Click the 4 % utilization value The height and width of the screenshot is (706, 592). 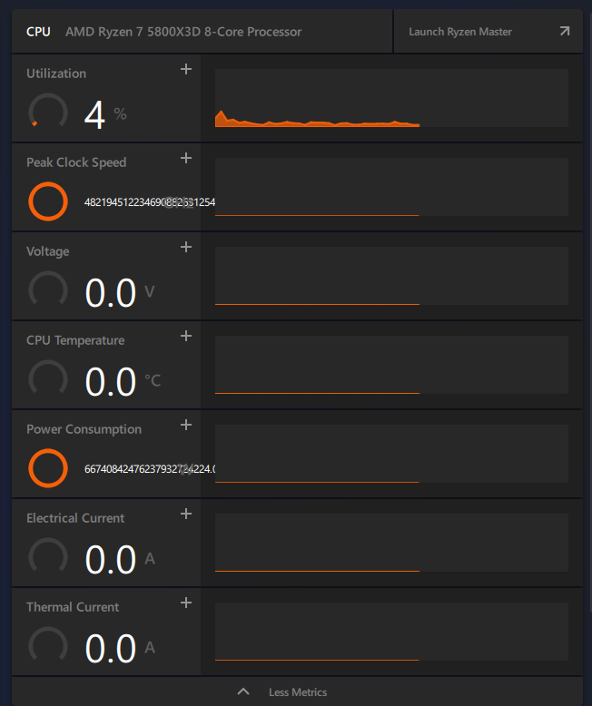(105, 115)
